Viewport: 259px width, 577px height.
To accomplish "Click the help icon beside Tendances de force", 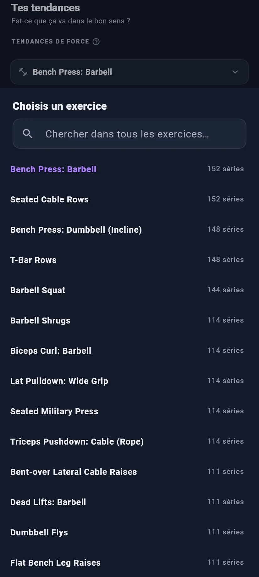I will click(96, 42).
